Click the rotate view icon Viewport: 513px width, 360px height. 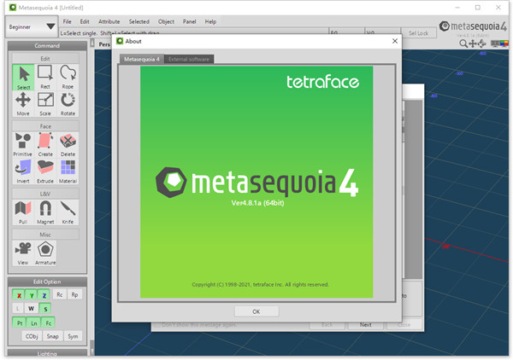coord(482,44)
